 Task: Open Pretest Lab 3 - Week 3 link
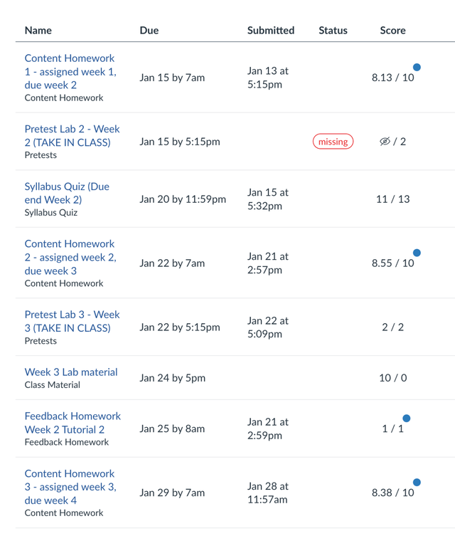tap(72, 321)
